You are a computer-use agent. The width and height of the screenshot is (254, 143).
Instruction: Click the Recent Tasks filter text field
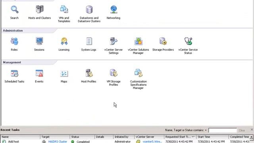(223, 130)
